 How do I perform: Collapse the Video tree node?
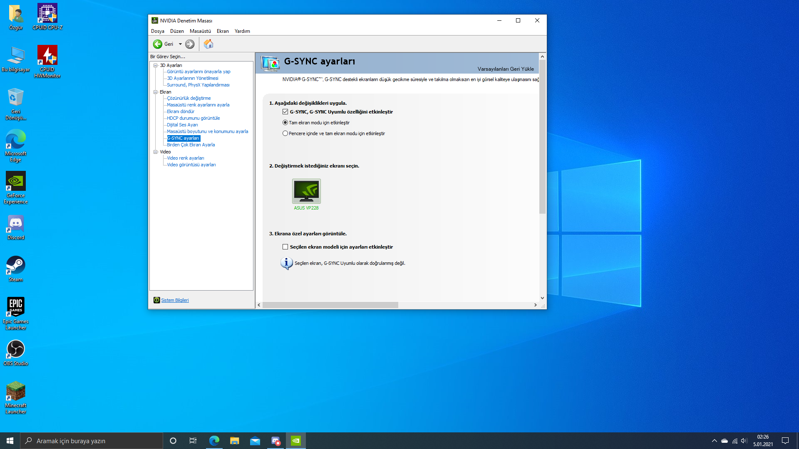(156, 152)
